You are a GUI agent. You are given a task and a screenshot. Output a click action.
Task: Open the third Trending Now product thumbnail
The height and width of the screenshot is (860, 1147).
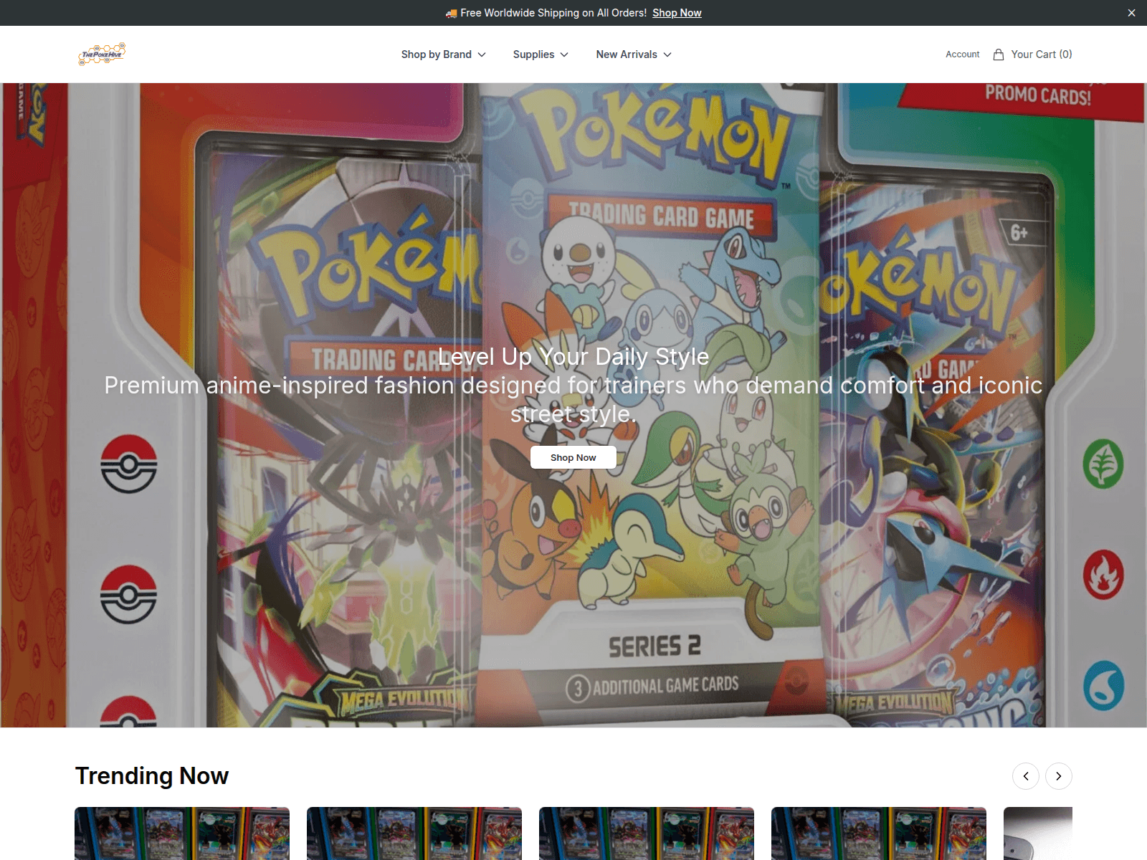pos(647,833)
